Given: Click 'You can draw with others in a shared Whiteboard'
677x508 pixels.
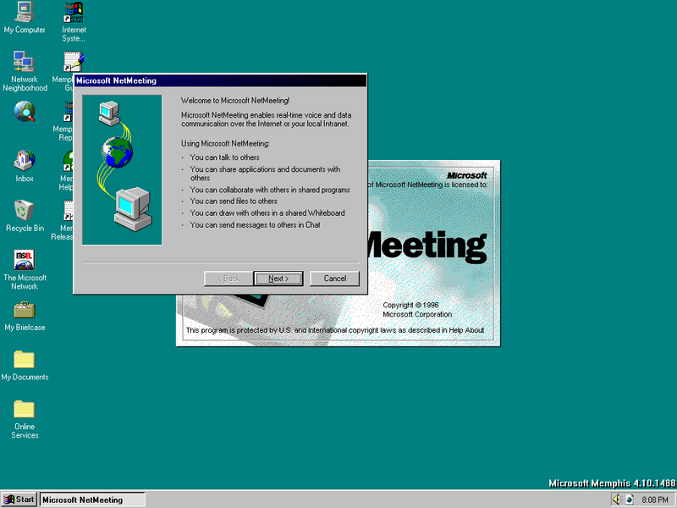Looking at the screenshot, I should [x=267, y=213].
